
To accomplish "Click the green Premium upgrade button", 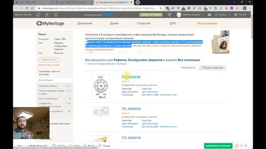I will pos(151,15).
